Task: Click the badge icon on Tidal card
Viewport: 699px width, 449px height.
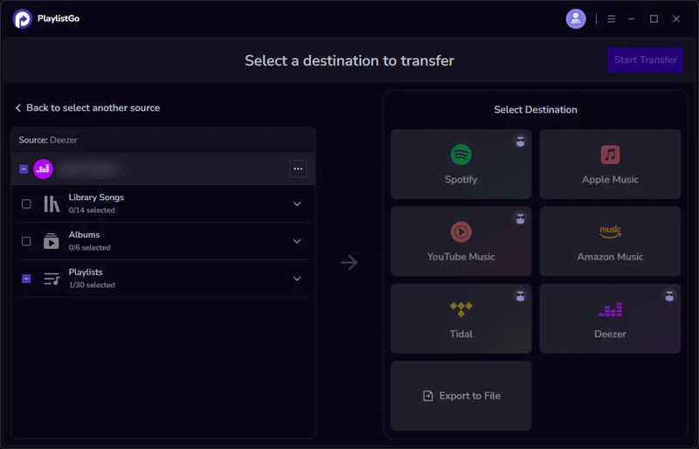Action: [520, 295]
